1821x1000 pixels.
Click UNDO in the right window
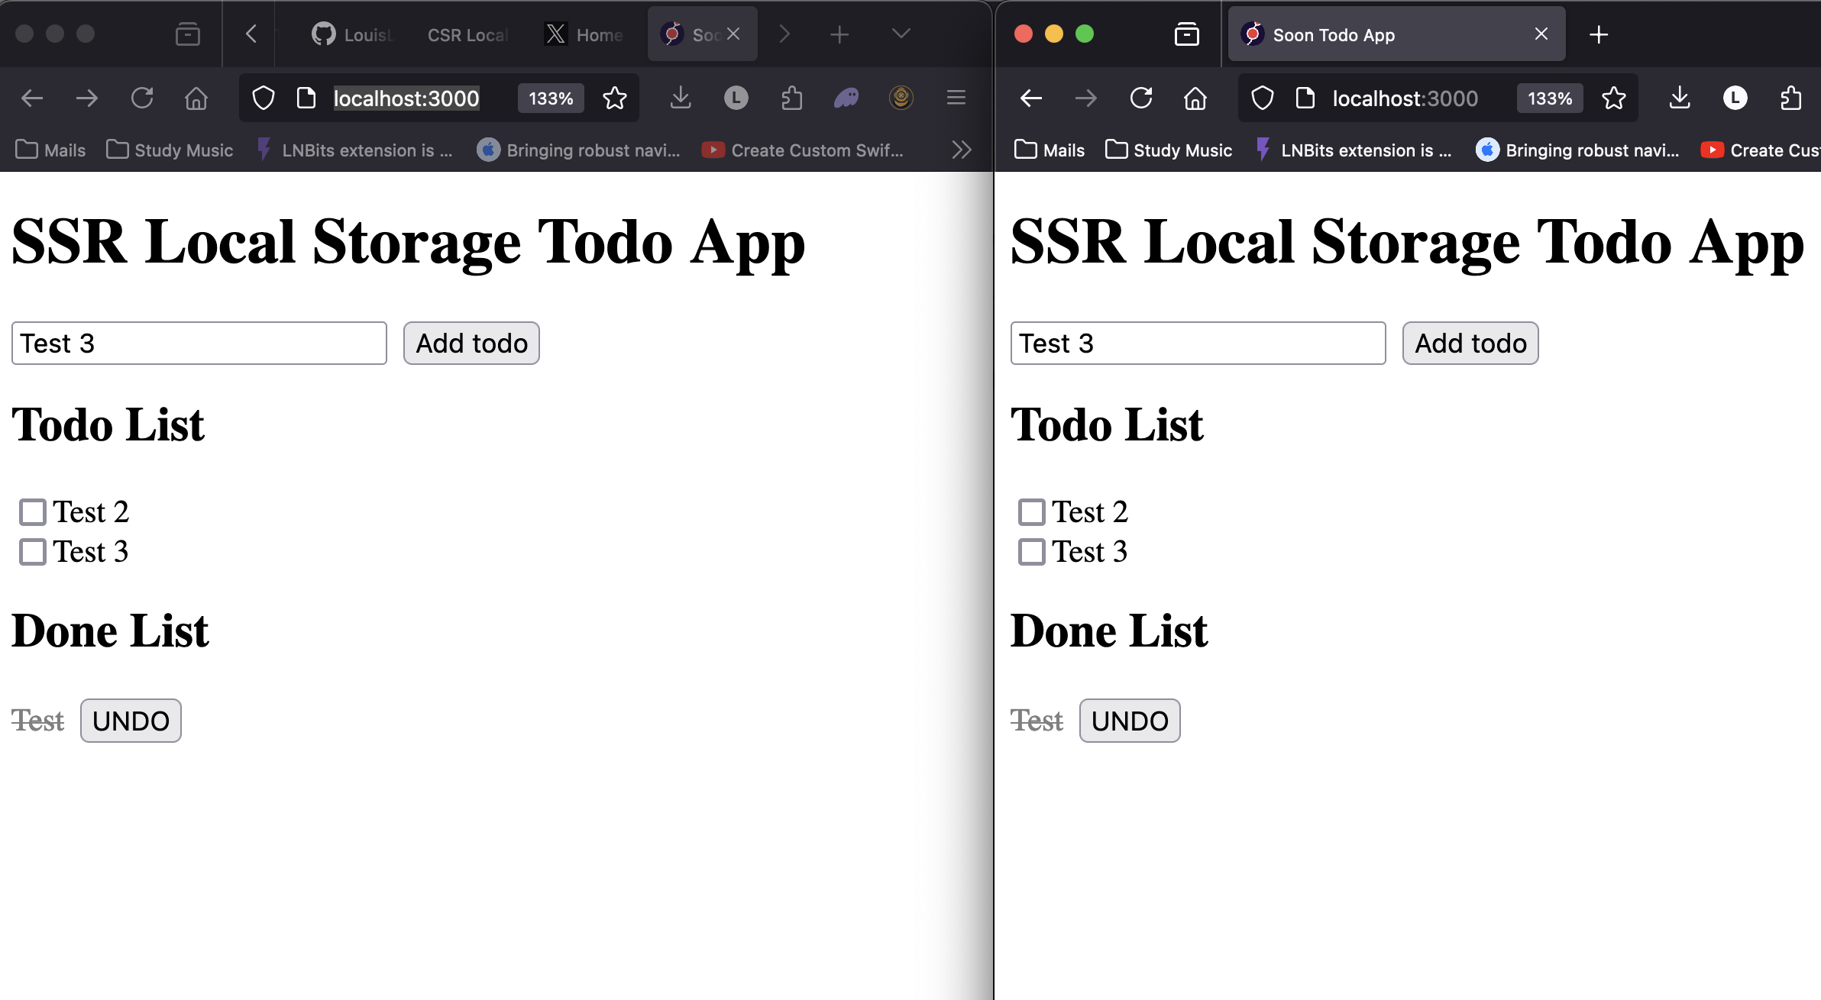1129,721
